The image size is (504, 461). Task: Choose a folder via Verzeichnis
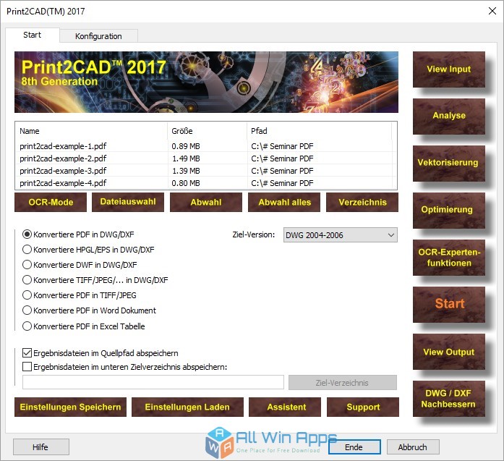(362, 202)
